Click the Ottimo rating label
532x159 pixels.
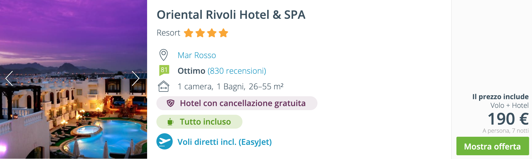coord(192,71)
